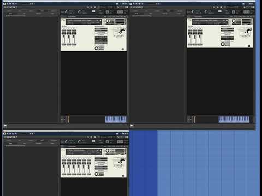Select the group entry in lower window browser list
The image size is (262, 196).
15,146
